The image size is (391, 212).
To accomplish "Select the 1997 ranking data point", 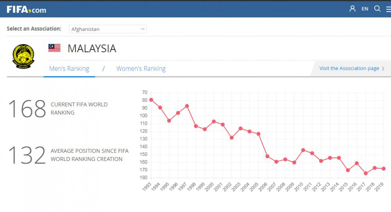I will (187, 106).
